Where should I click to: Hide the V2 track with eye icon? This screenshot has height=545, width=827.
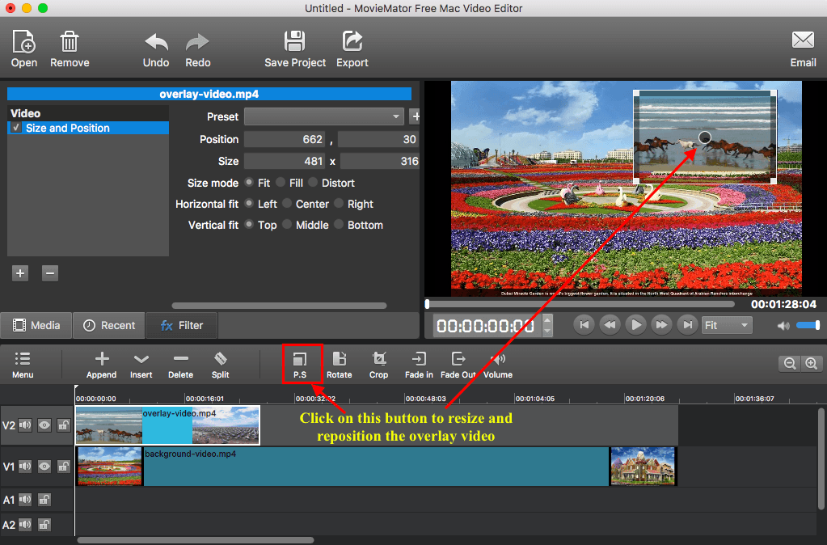(x=44, y=425)
